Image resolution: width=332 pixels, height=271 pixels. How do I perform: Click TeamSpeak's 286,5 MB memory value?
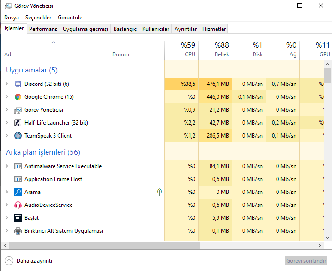[x=218, y=136]
